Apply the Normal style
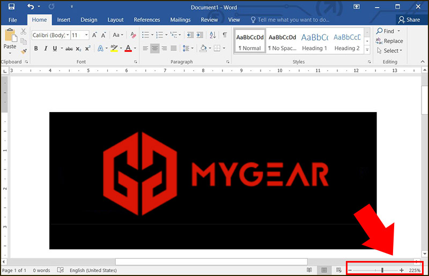 [x=250, y=41]
